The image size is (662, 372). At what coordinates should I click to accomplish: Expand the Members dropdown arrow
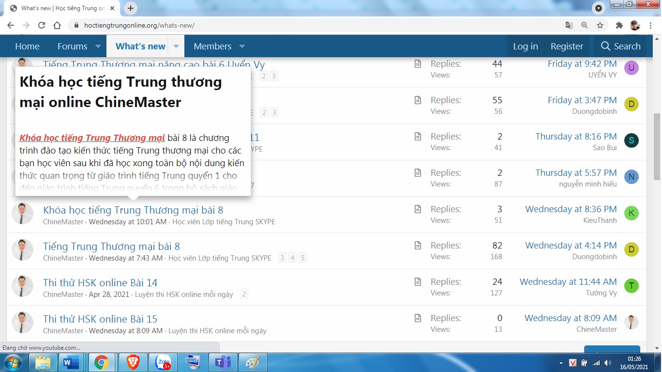coord(242,46)
